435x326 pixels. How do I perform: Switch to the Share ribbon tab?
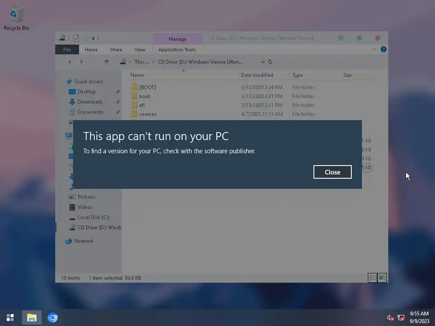(x=116, y=50)
